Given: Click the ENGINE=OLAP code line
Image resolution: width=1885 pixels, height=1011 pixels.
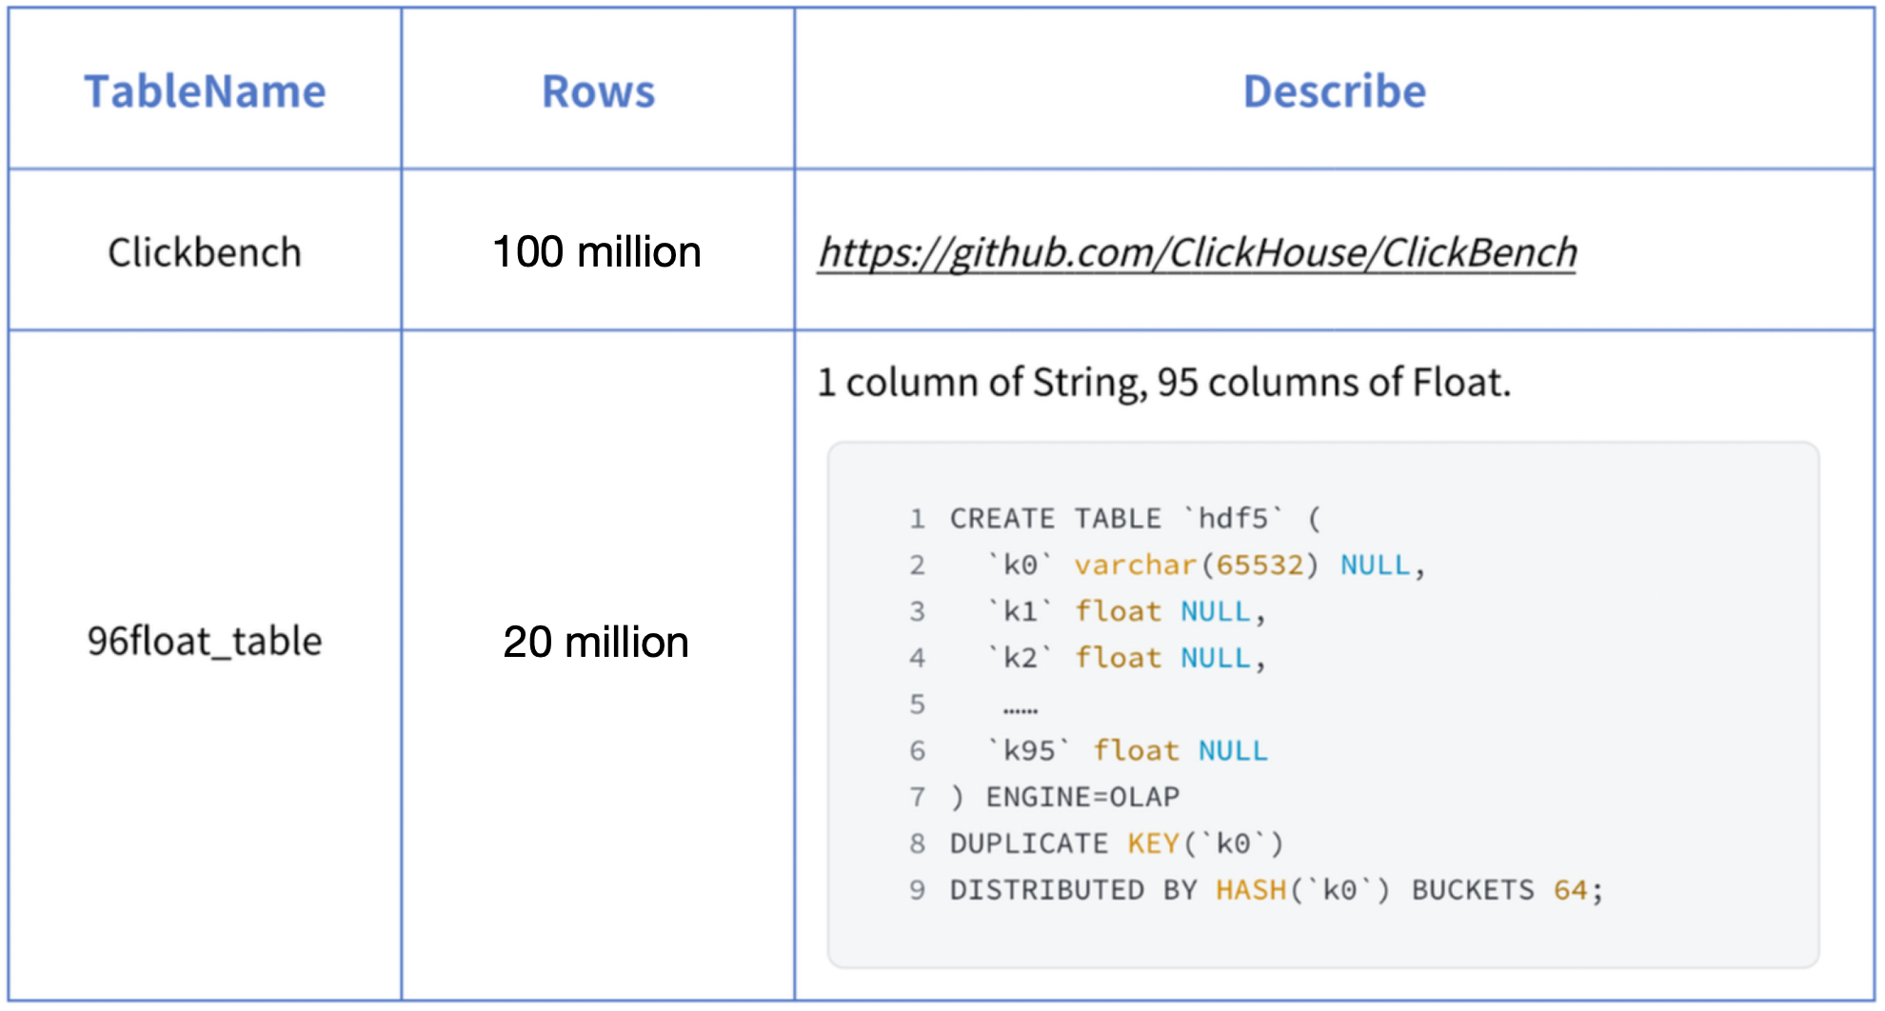Looking at the screenshot, I should coord(1062,796).
